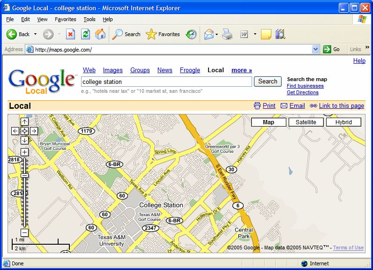The width and height of the screenshot is (373, 270).
Task: Click the yellow note Discuss icon
Action: [x=266, y=34]
